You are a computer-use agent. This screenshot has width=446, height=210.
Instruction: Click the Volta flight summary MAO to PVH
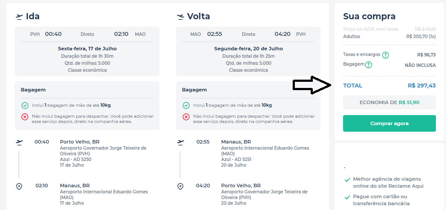point(248,34)
